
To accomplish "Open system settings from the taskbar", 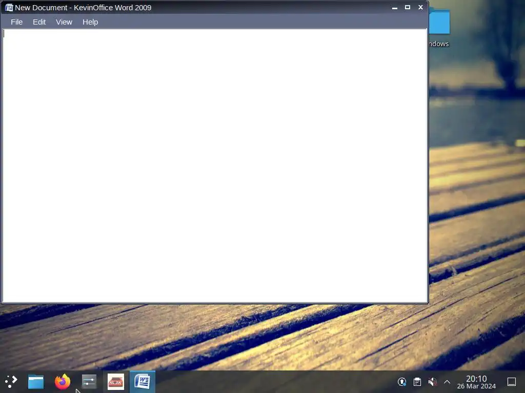I will tap(89, 382).
